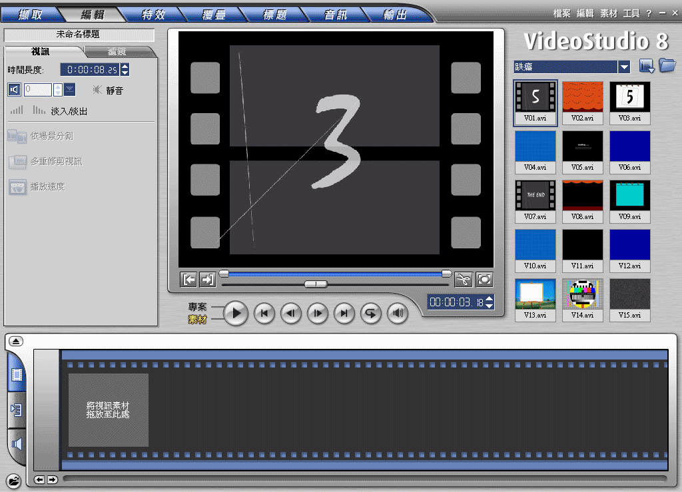Click 依場景分割 split by scene
682x492 pixels.
coord(41,136)
